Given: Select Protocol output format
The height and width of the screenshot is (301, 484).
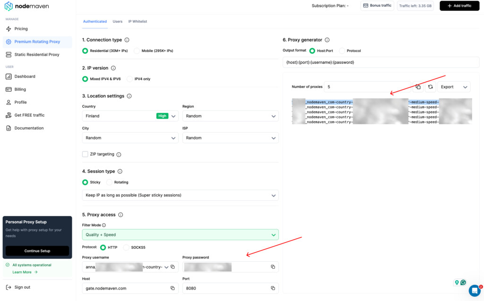Looking at the screenshot, I should point(342,51).
